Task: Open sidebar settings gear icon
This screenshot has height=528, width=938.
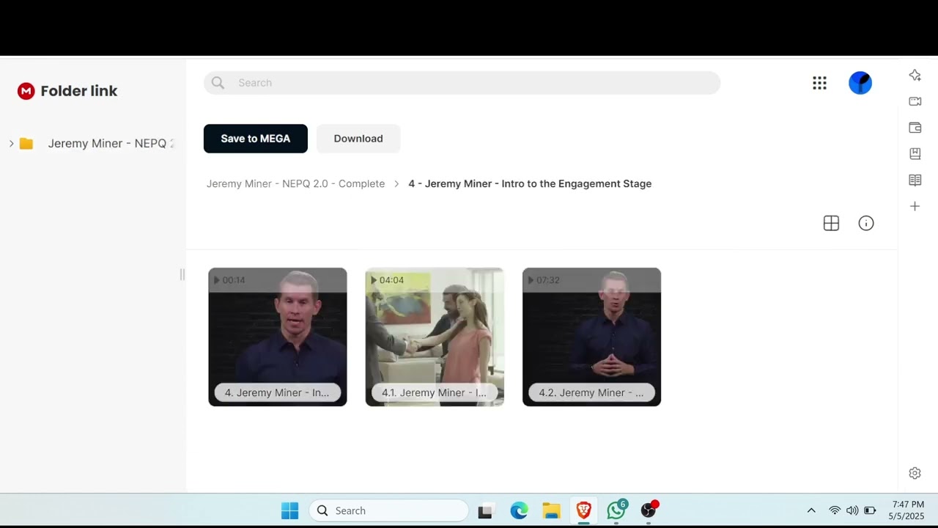Action: click(915, 474)
